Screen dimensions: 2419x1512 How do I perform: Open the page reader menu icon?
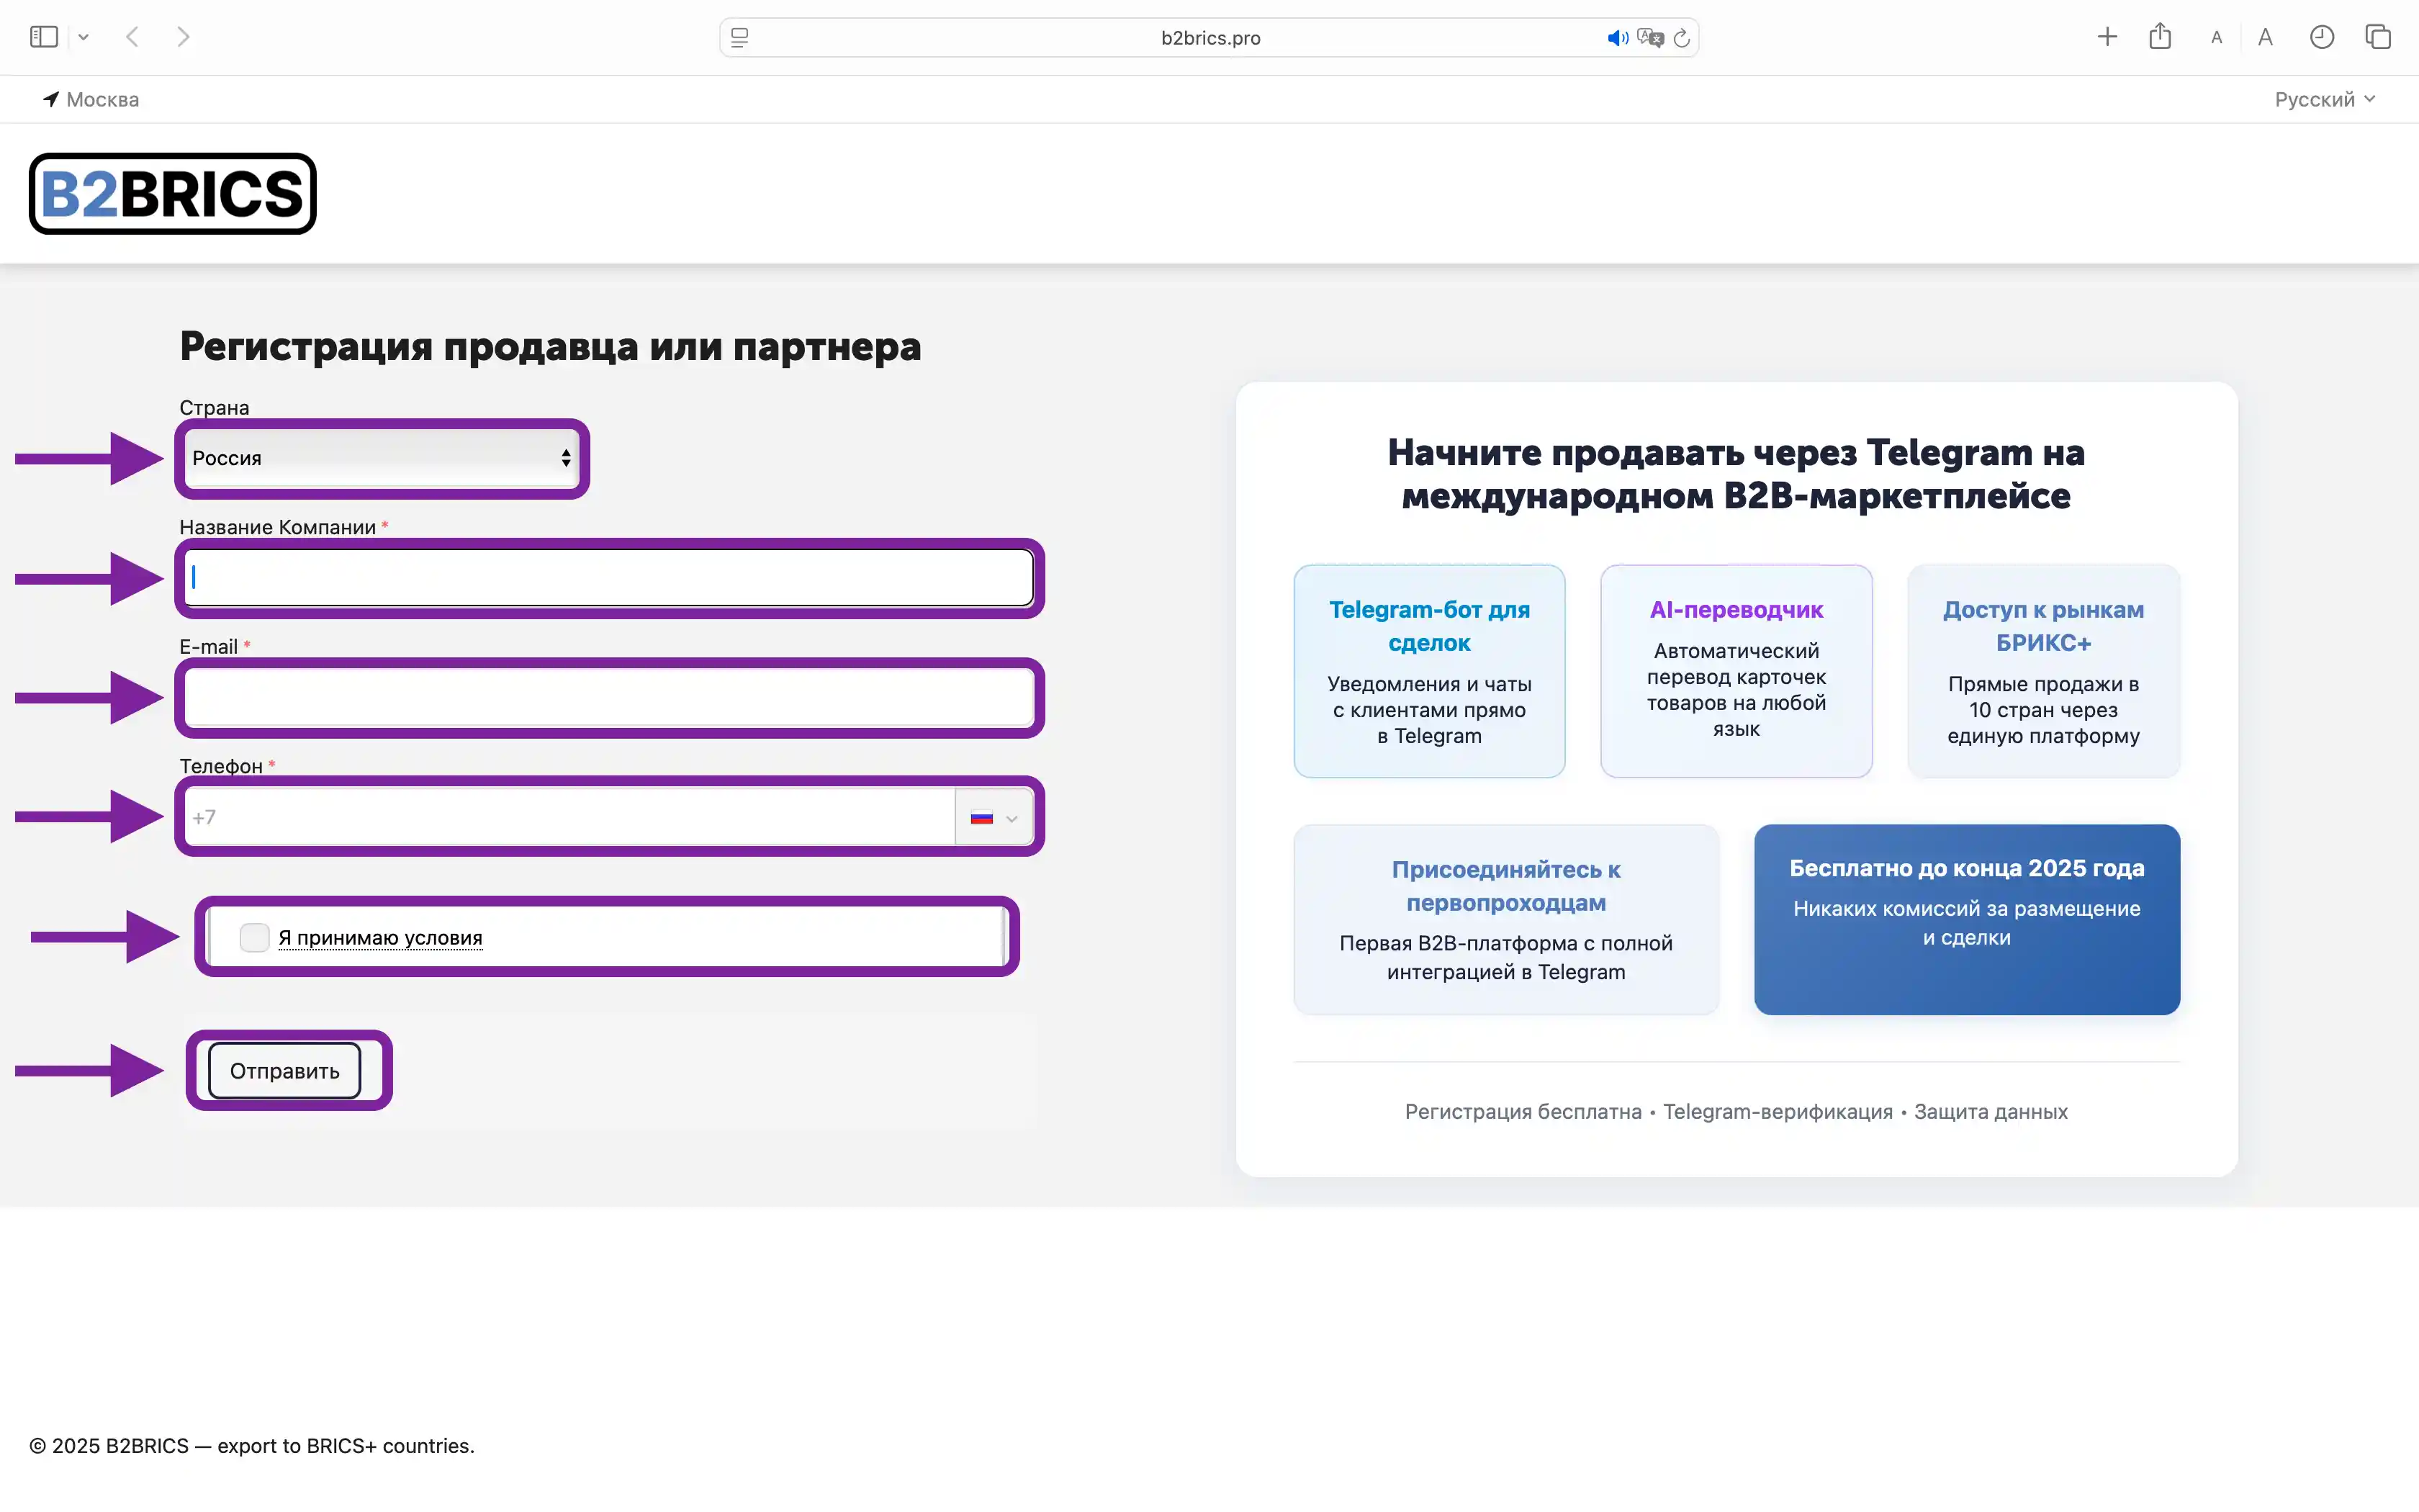point(739,38)
